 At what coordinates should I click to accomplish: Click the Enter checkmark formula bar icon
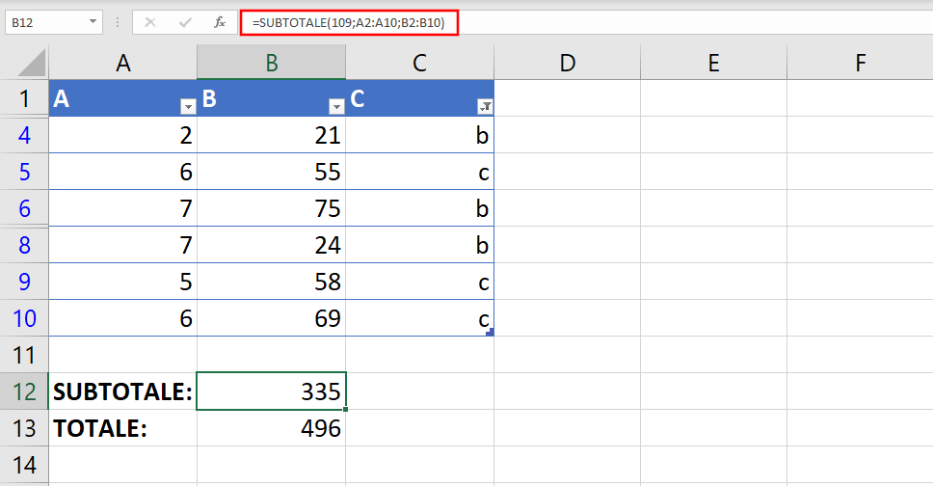click(x=185, y=22)
